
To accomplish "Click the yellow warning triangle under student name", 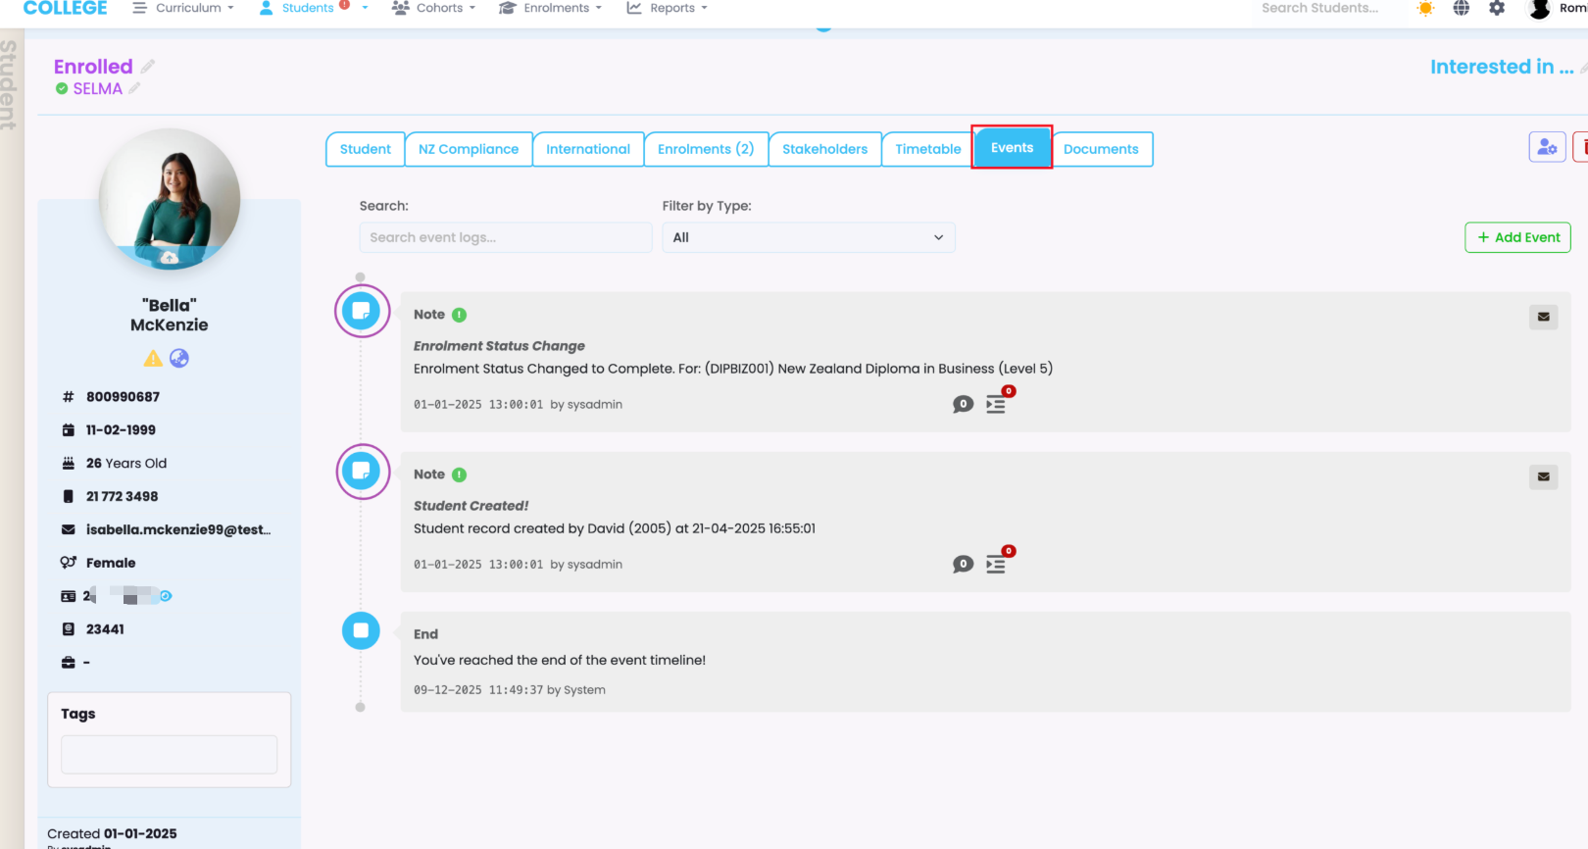I will click(x=153, y=359).
